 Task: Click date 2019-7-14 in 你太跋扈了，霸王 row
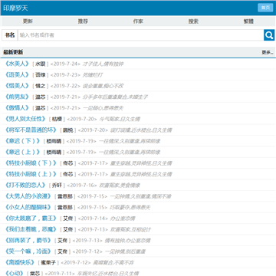point(93,219)
